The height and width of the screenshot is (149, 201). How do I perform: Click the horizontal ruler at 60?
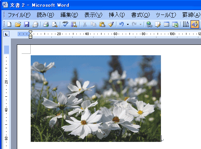pos(115,34)
